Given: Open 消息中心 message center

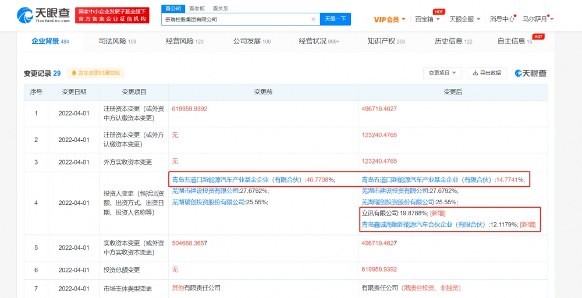Looking at the screenshot, I should [x=502, y=19].
